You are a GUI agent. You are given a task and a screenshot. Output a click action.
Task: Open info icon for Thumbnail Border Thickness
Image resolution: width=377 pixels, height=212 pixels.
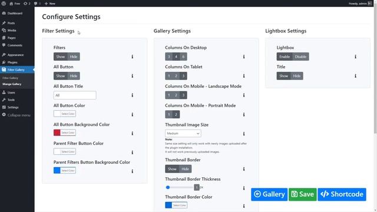[244, 188]
